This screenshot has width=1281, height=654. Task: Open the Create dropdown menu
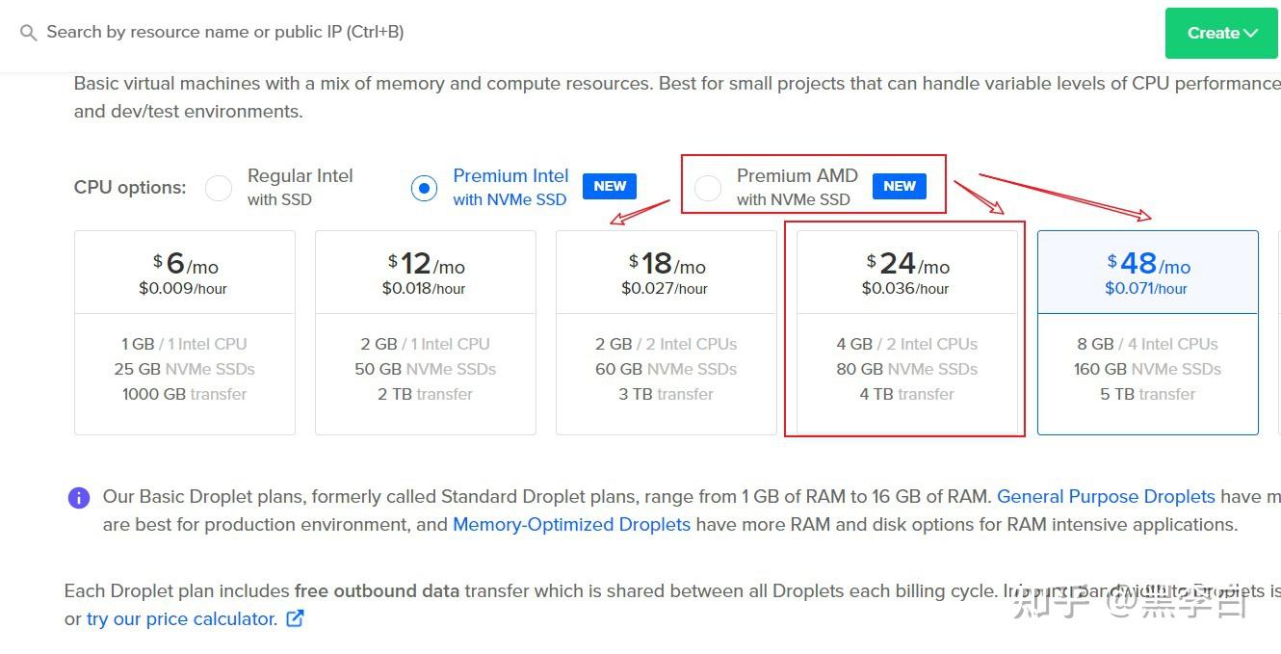[1223, 33]
